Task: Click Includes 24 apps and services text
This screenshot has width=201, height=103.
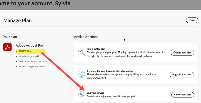Action: 33,67
